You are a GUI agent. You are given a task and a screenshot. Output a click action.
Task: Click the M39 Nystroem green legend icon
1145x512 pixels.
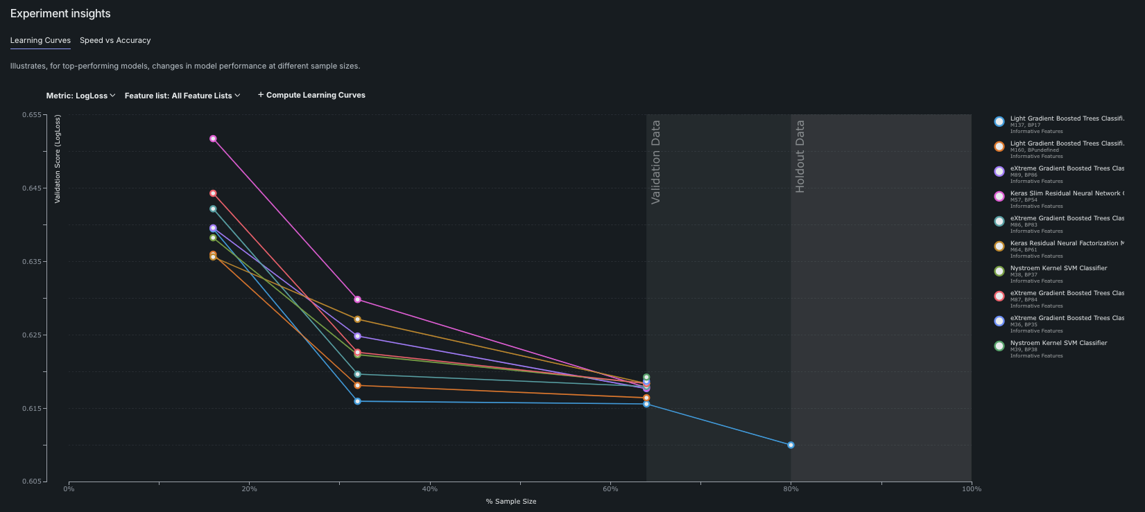999,346
